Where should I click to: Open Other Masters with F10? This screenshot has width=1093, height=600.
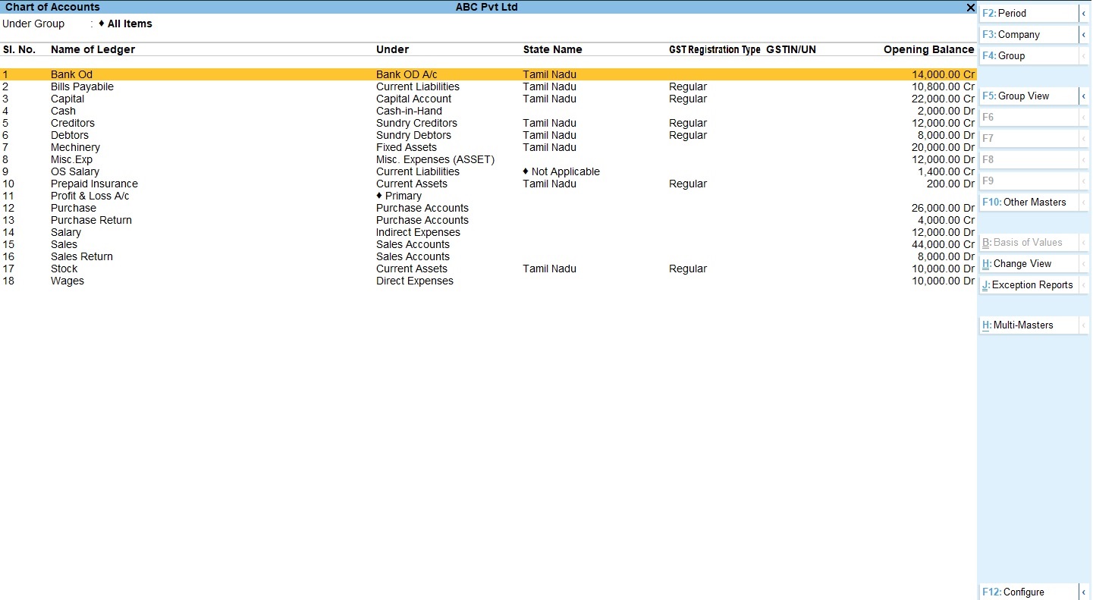(1024, 202)
